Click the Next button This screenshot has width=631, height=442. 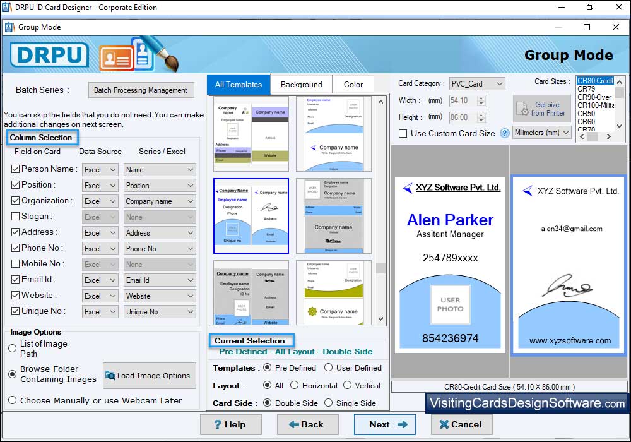pyautogui.click(x=384, y=424)
